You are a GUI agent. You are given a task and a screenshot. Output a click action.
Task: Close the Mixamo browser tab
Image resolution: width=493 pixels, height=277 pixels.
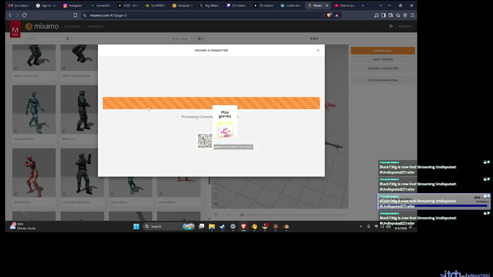[x=327, y=5]
